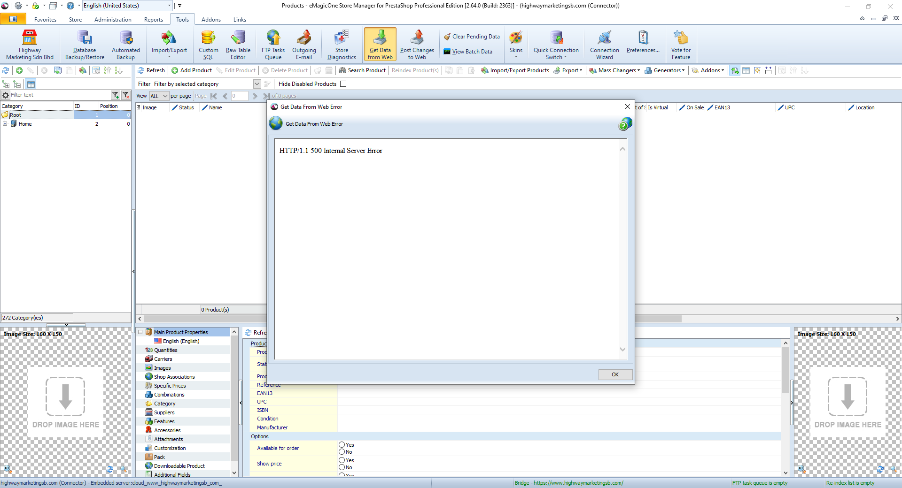Viewport: 902px width, 488px height.
Task: Click Post Changes to Web
Action: [x=417, y=45]
